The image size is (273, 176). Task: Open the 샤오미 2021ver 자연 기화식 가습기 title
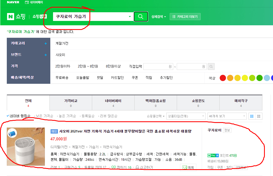coord(125,131)
